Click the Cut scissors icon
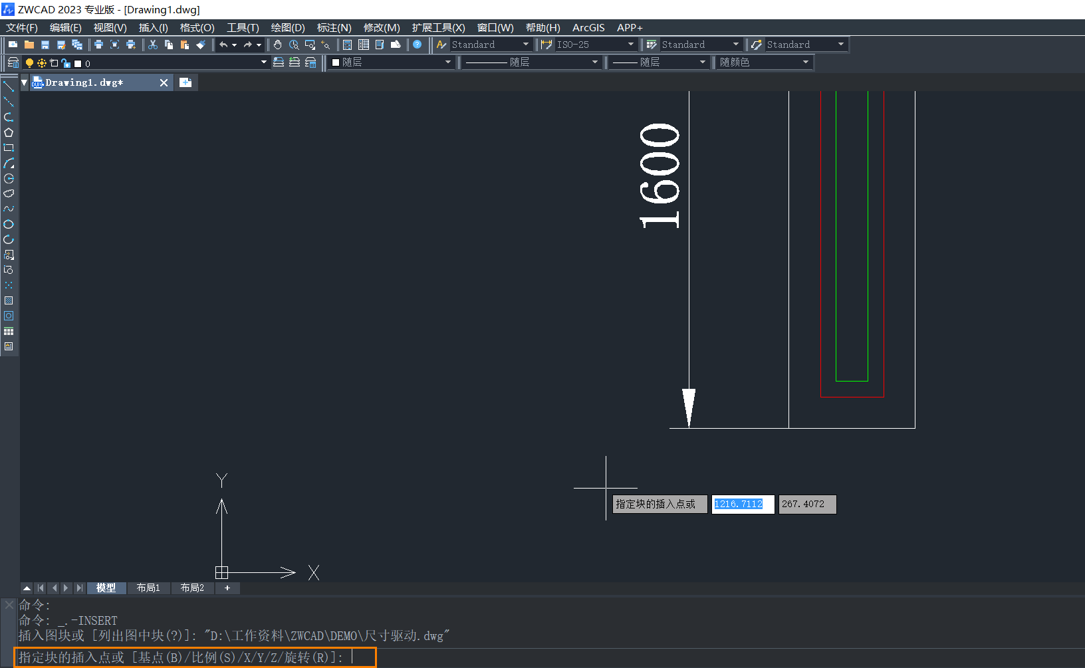The image size is (1085, 668). point(153,45)
